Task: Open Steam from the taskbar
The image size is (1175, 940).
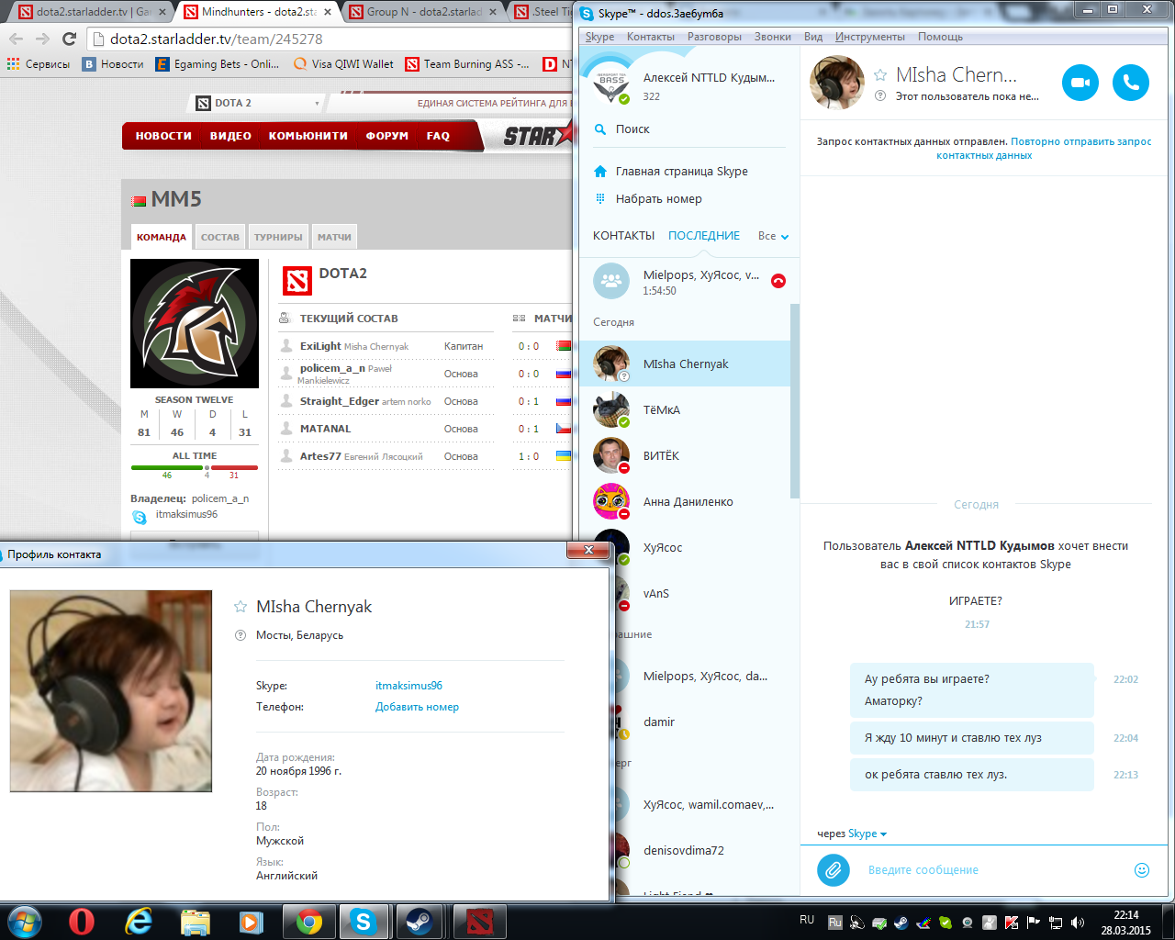Action: [x=420, y=921]
